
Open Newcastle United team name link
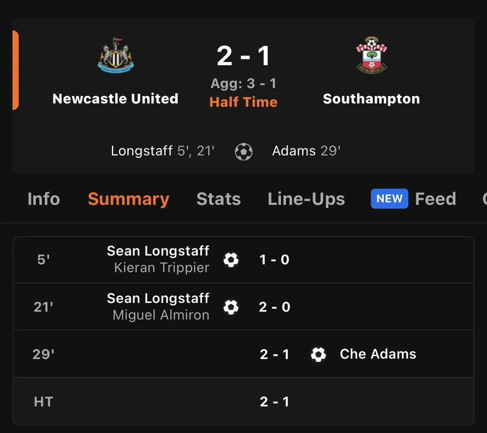click(x=115, y=99)
